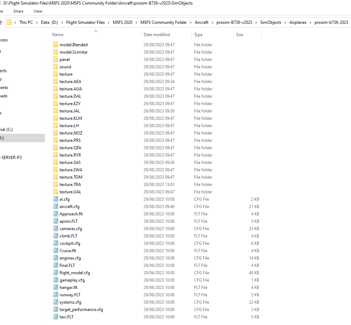Click the model.Scimitar folder icon
The image size is (351, 325).
point(55,52)
